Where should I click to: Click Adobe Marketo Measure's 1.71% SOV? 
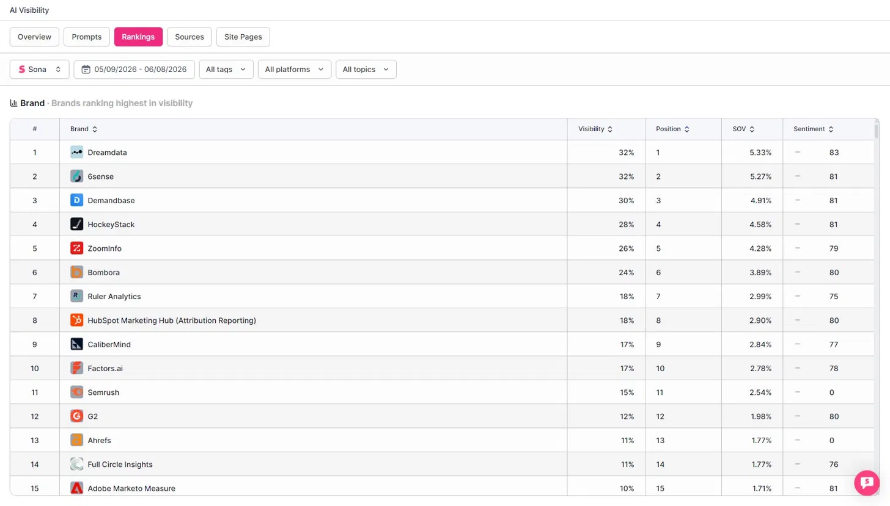762,488
